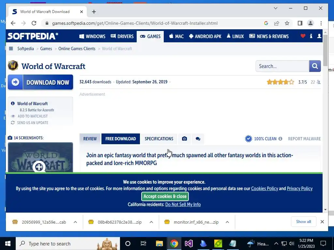View site lock information icon
The image size is (334, 250).
(47, 23)
